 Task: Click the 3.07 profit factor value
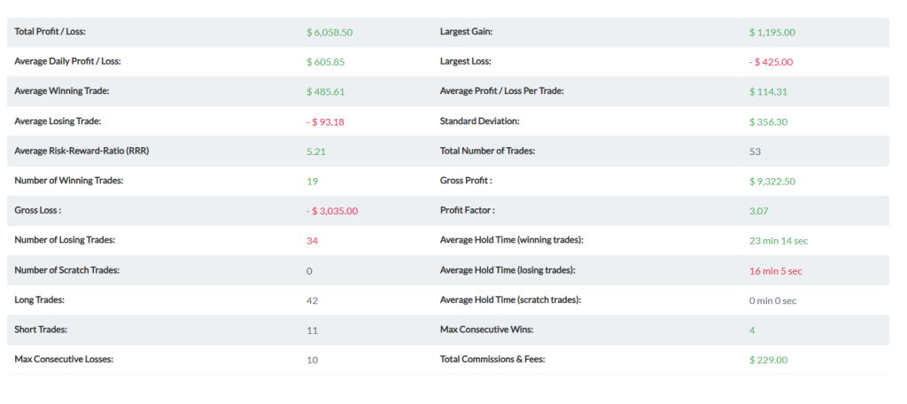point(759,211)
